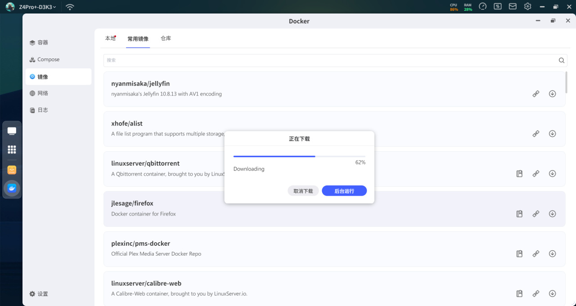Download the jlesage/firefox image
This screenshot has height=306, width=576.
[553, 214]
